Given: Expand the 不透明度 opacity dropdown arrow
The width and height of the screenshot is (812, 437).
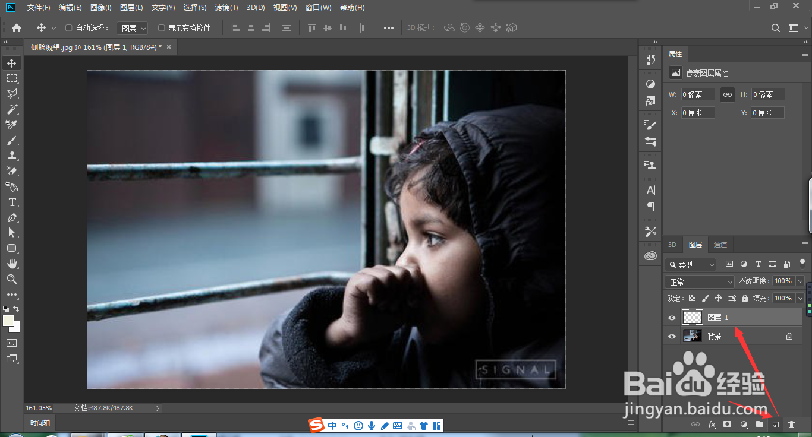Looking at the screenshot, I should click(x=800, y=281).
